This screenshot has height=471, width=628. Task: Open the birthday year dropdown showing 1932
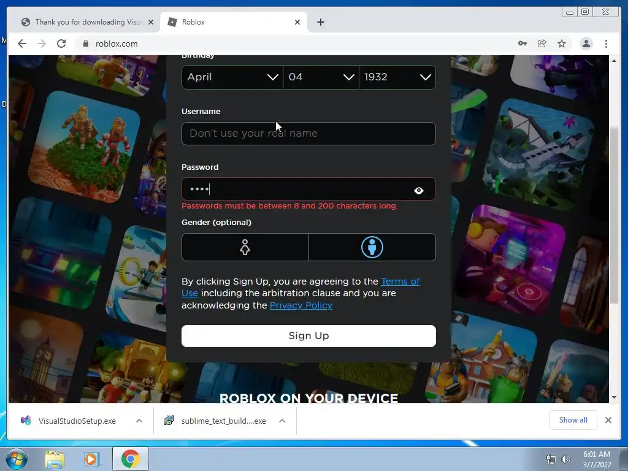397,77
